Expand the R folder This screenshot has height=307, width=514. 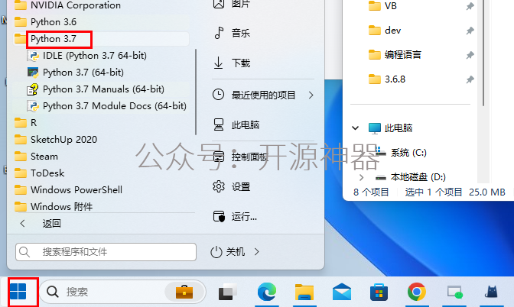tap(26, 123)
